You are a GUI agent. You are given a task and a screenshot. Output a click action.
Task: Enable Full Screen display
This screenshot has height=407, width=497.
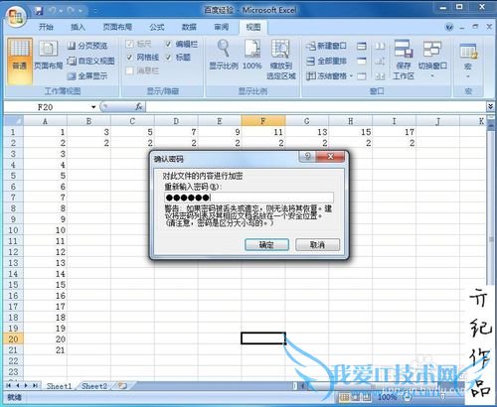coord(87,76)
